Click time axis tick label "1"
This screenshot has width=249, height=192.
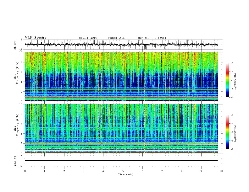coord(44,171)
